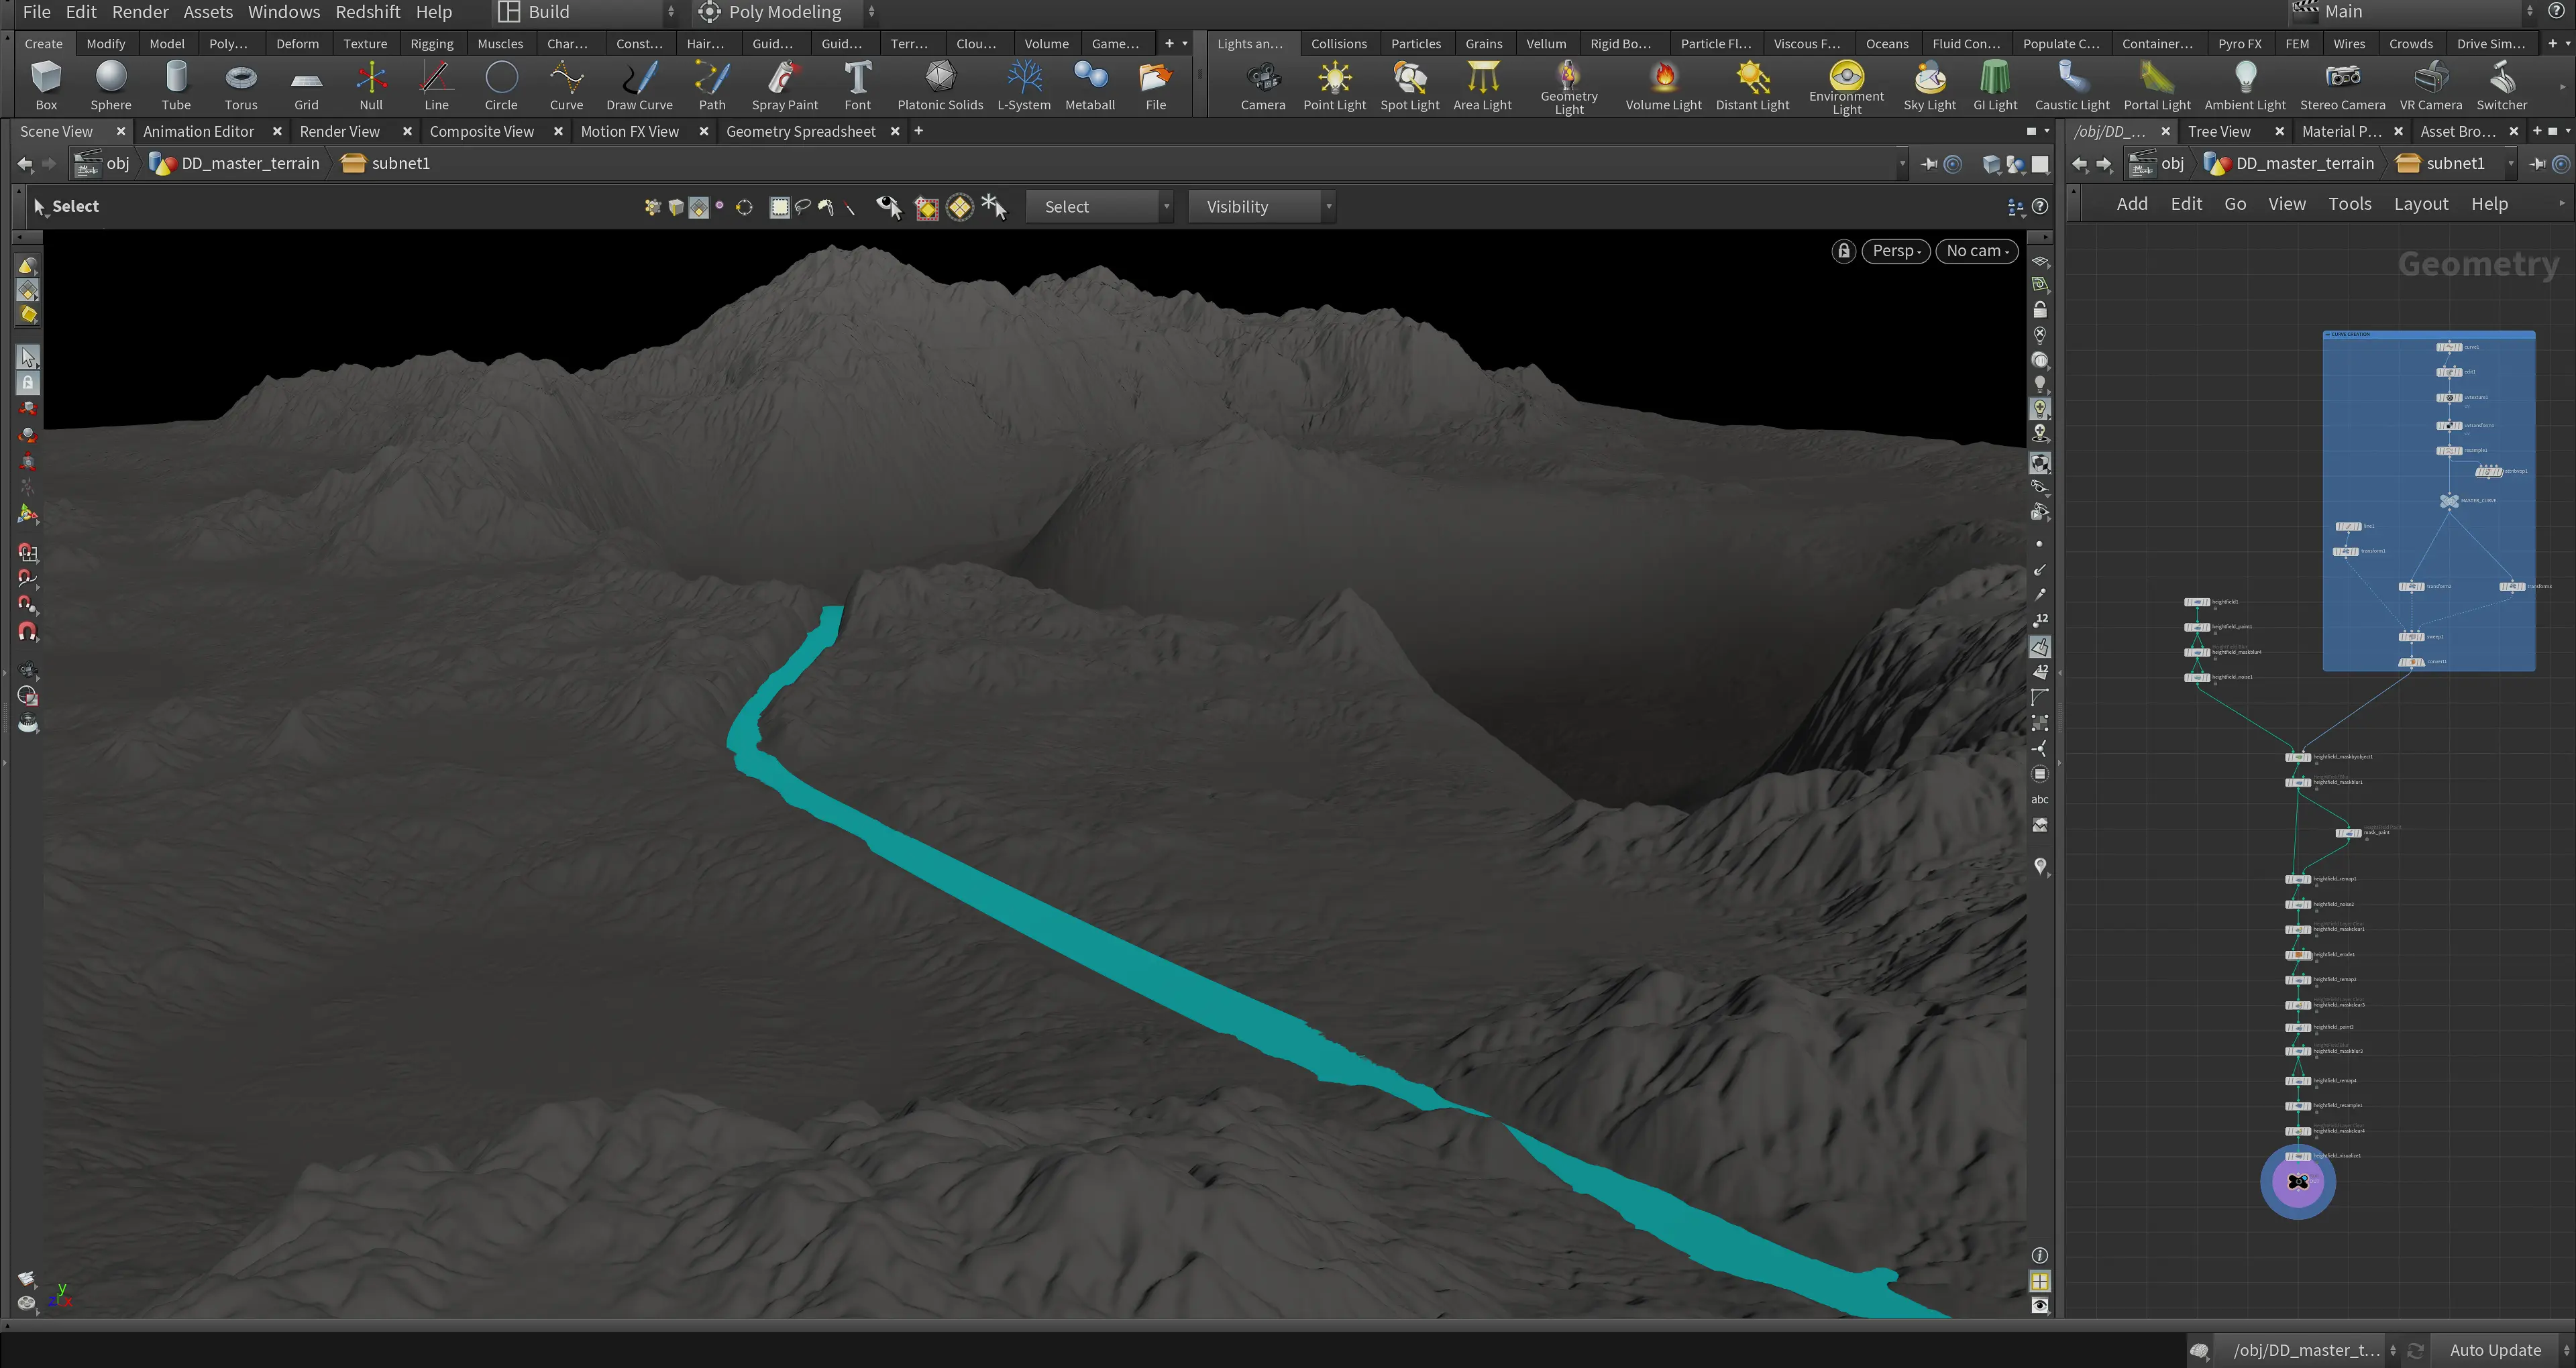Viewport: 2576px width, 1368px height.
Task: Add a Distant Light
Action: tap(1752, 86)
